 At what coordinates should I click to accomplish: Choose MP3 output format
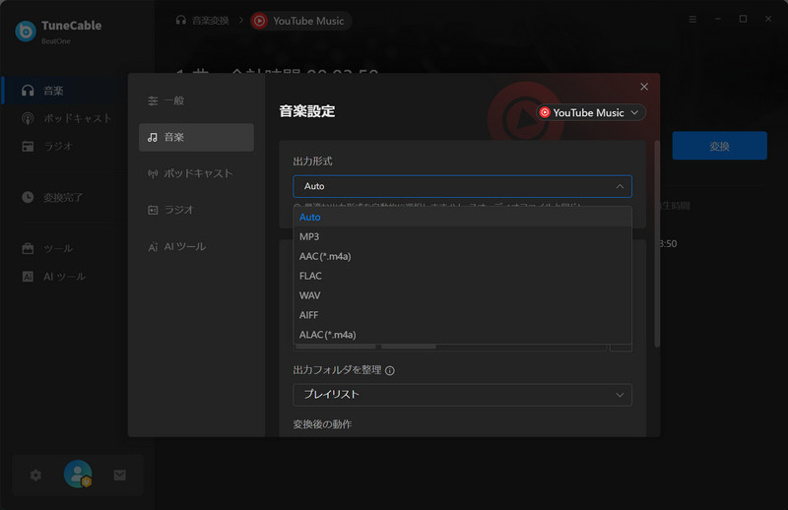coord(462,236)
